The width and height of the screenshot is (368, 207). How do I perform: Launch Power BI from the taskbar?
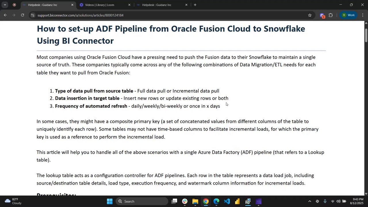click(237, 201)
